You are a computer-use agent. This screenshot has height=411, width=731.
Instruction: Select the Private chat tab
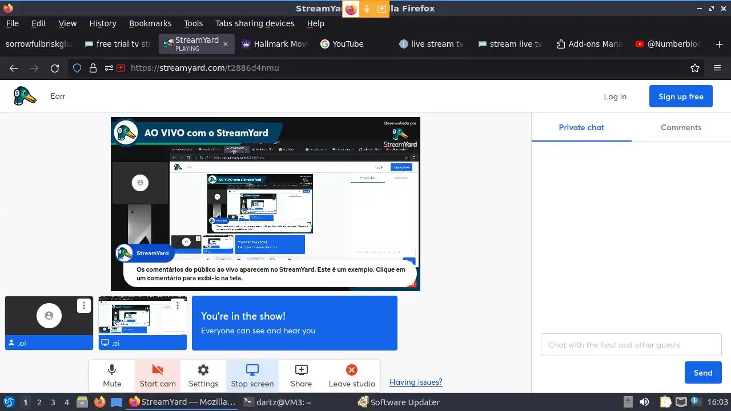click(x=581, y=127)
